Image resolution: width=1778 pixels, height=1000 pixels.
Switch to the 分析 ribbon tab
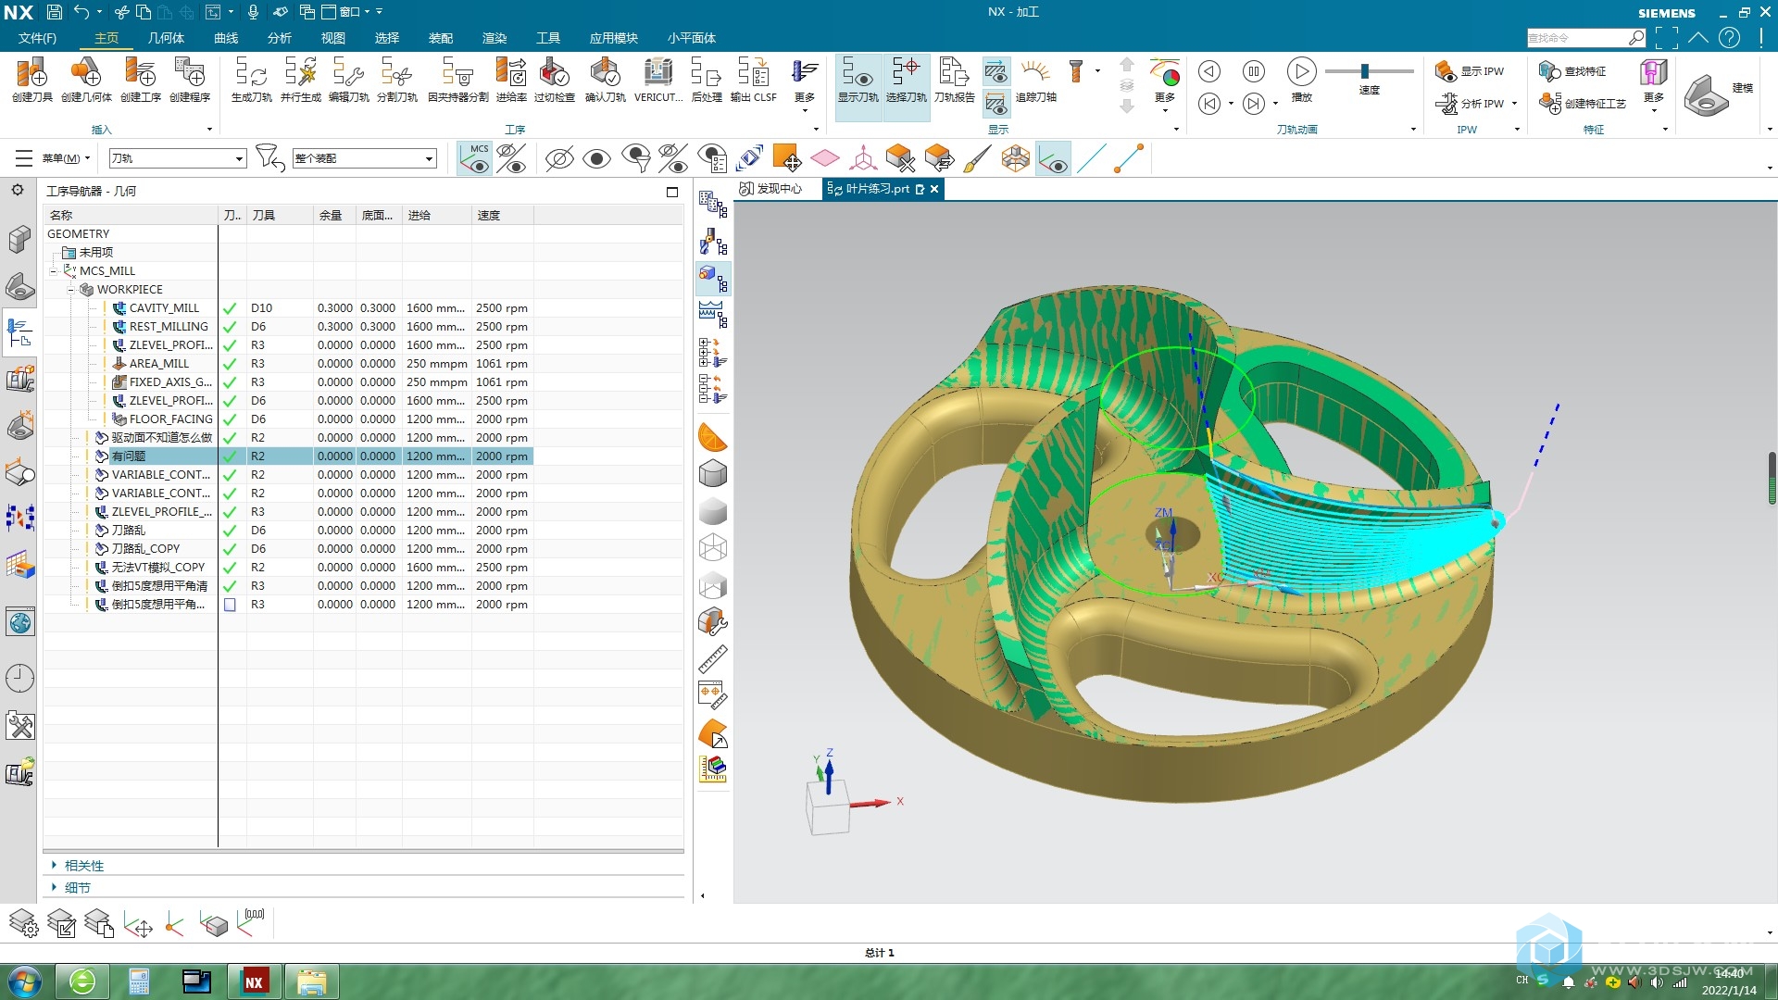click(280, 38)
